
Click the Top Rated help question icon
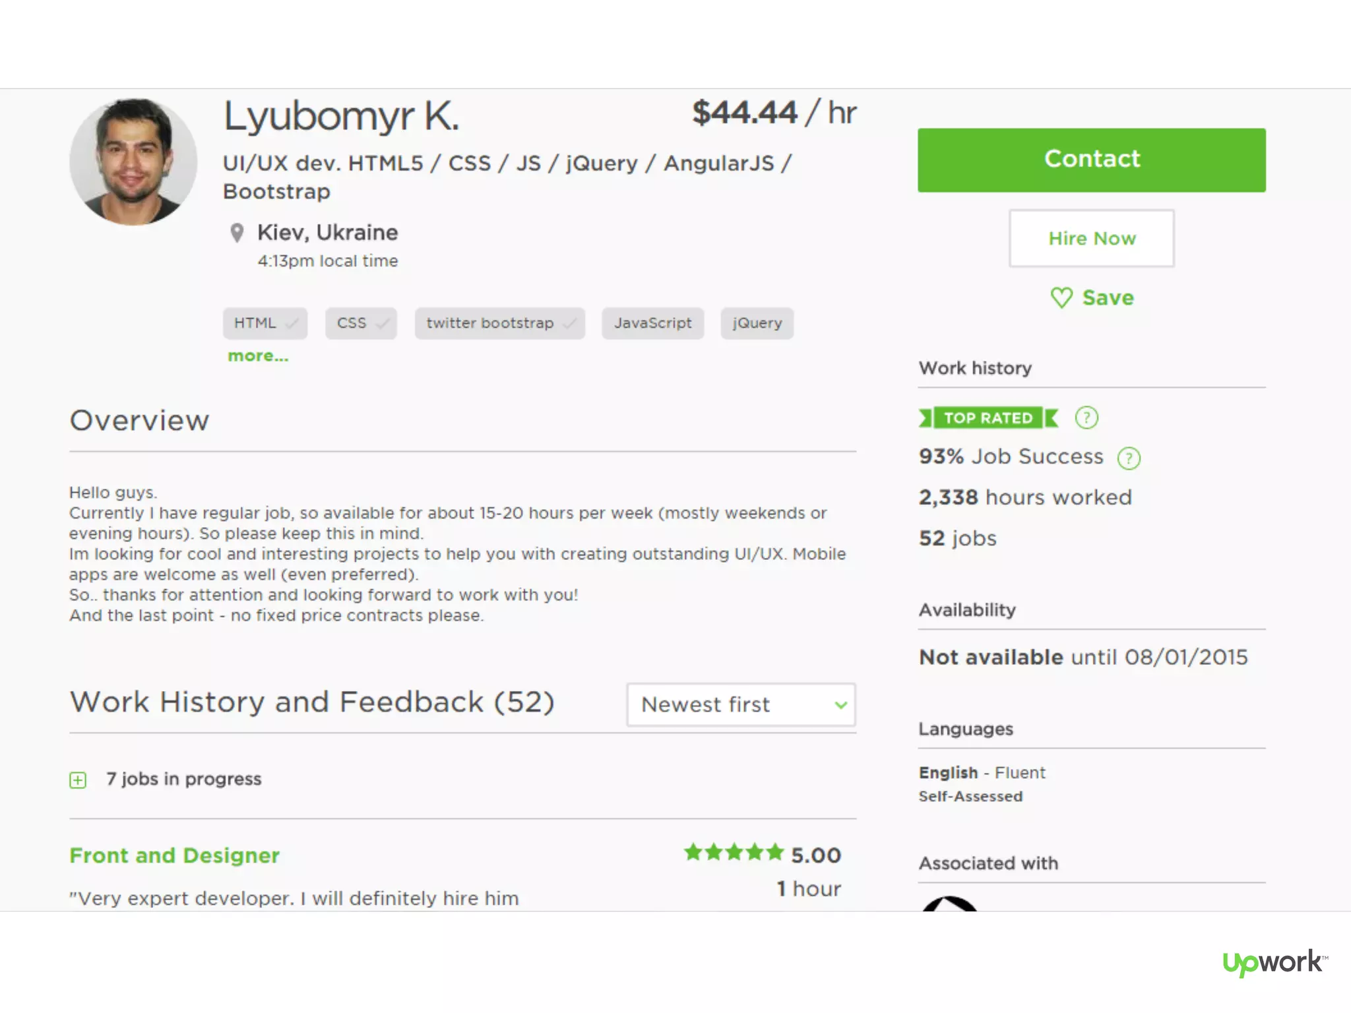point(1086,417)
